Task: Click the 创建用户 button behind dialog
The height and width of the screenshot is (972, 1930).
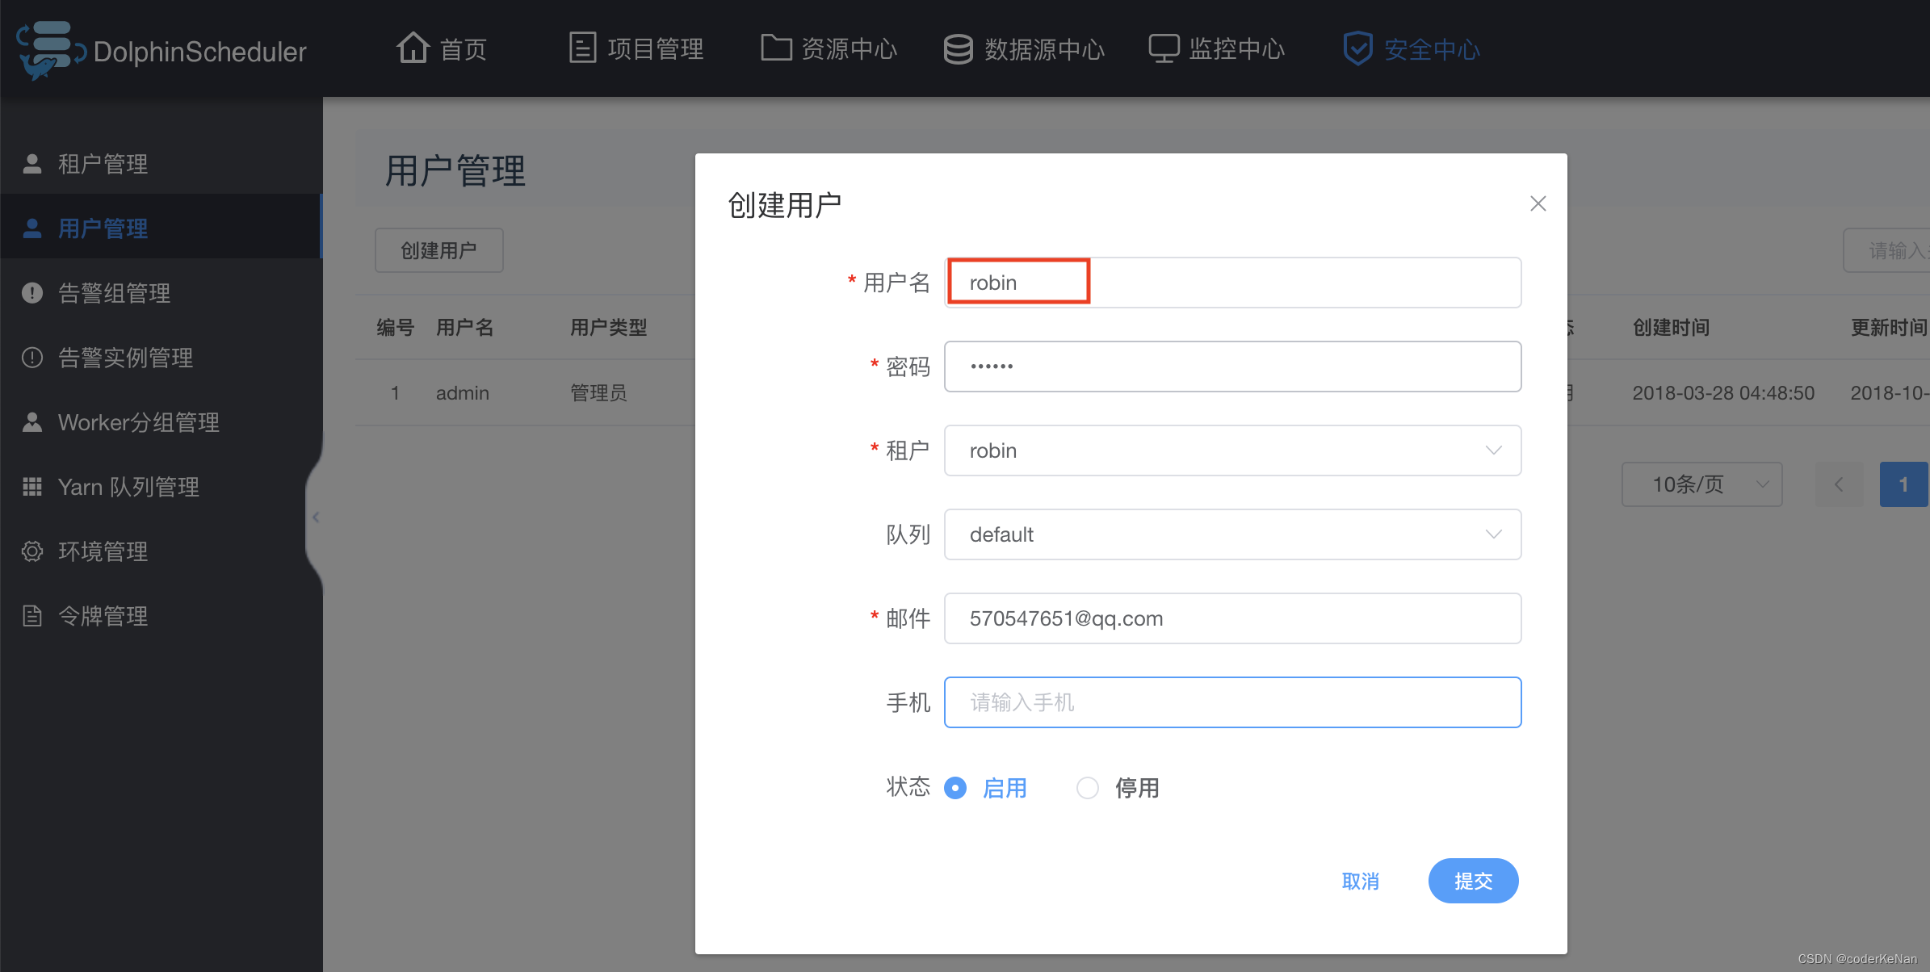Action: click(439, 250)
